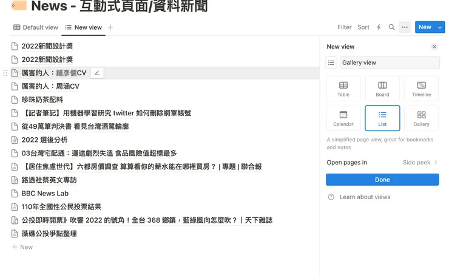This screenshot has height=278, width=449.
Task: Open Learn about views link
Action: pos(365,197)
